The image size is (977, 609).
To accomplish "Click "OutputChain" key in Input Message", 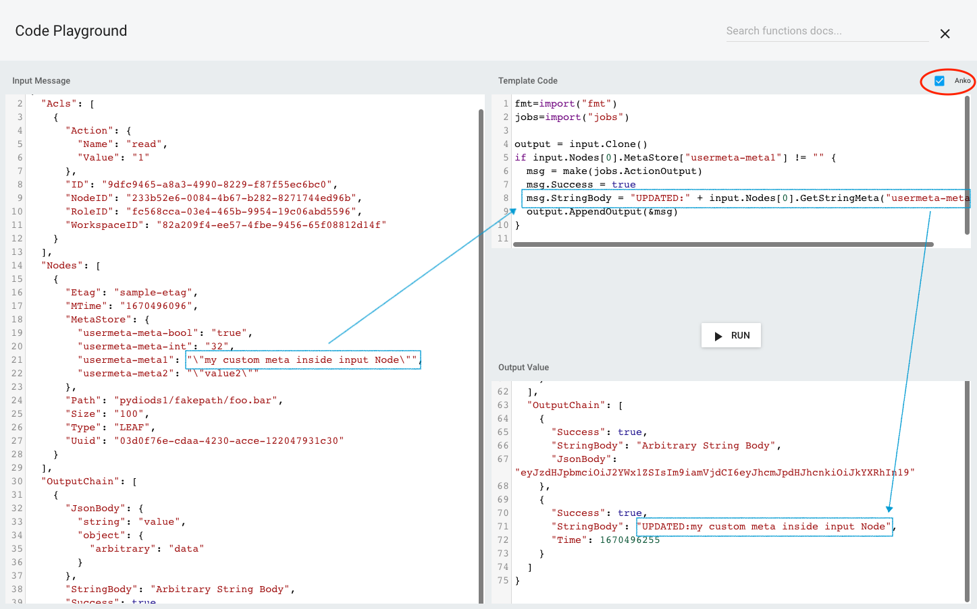I will tap(80, 482).
